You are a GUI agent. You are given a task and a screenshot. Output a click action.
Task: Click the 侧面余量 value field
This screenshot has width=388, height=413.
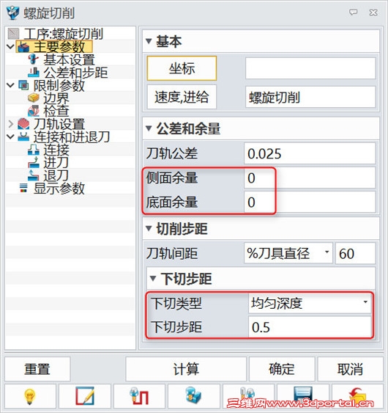coord(310,178)
